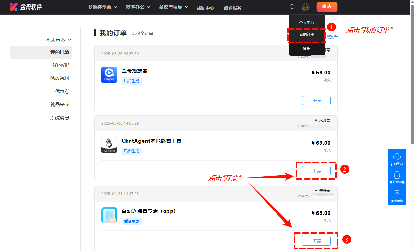This screenshot has height=251, width=414.
Task: Open 修改资料 in the sidebar
Action: point(60,78)
